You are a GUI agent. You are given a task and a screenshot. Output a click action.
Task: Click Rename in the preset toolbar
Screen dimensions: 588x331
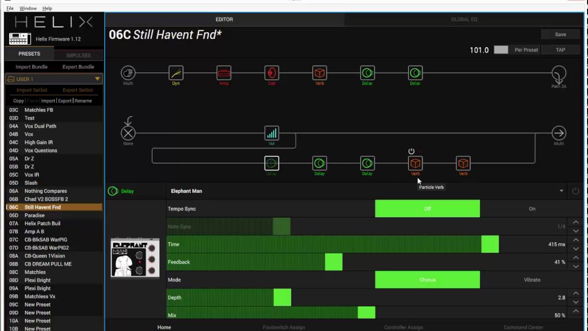tap(83, 101)
